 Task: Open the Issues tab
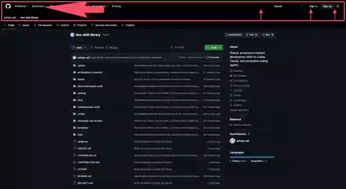[x=23, y=25]
